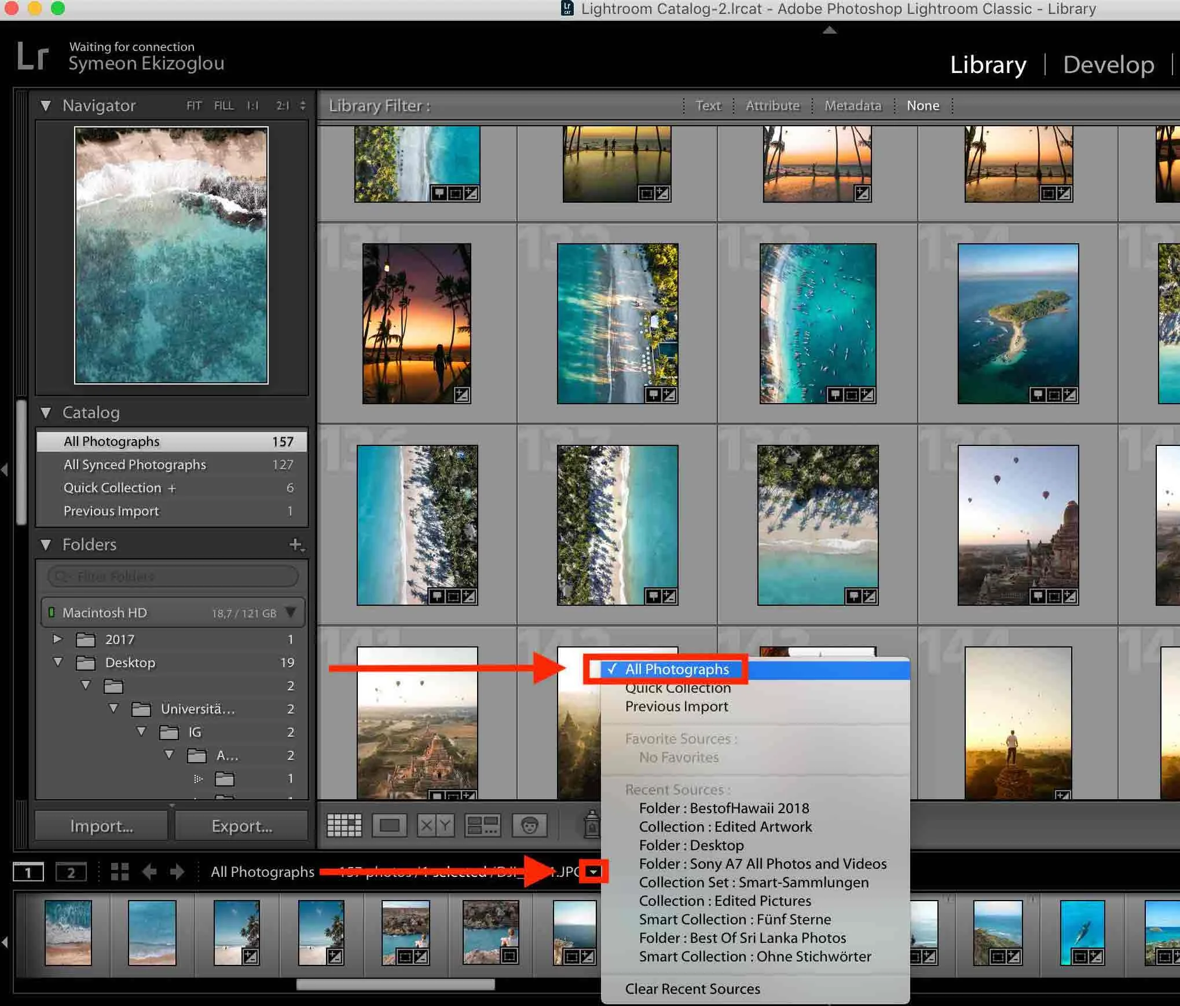Click the Painter spray can icon
This screenshot has width=1180, height=1006.
click(592, 824)
